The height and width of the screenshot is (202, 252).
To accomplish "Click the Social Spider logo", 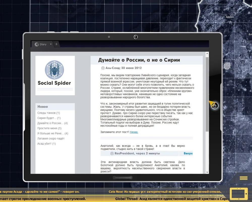I will [x=54, y=70].
